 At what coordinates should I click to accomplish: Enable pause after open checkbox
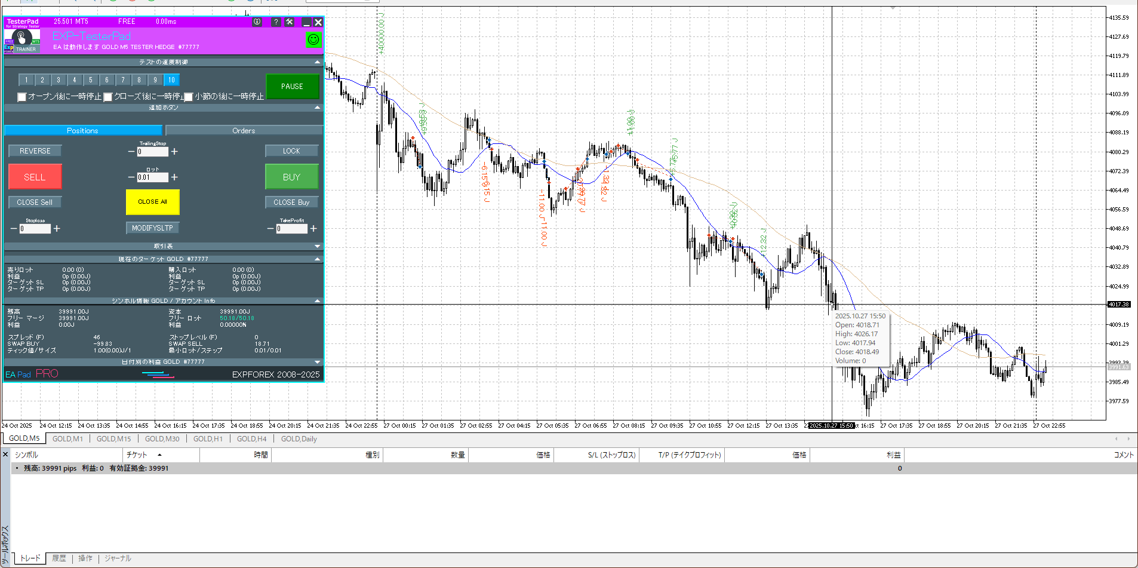tap(22, 97)
